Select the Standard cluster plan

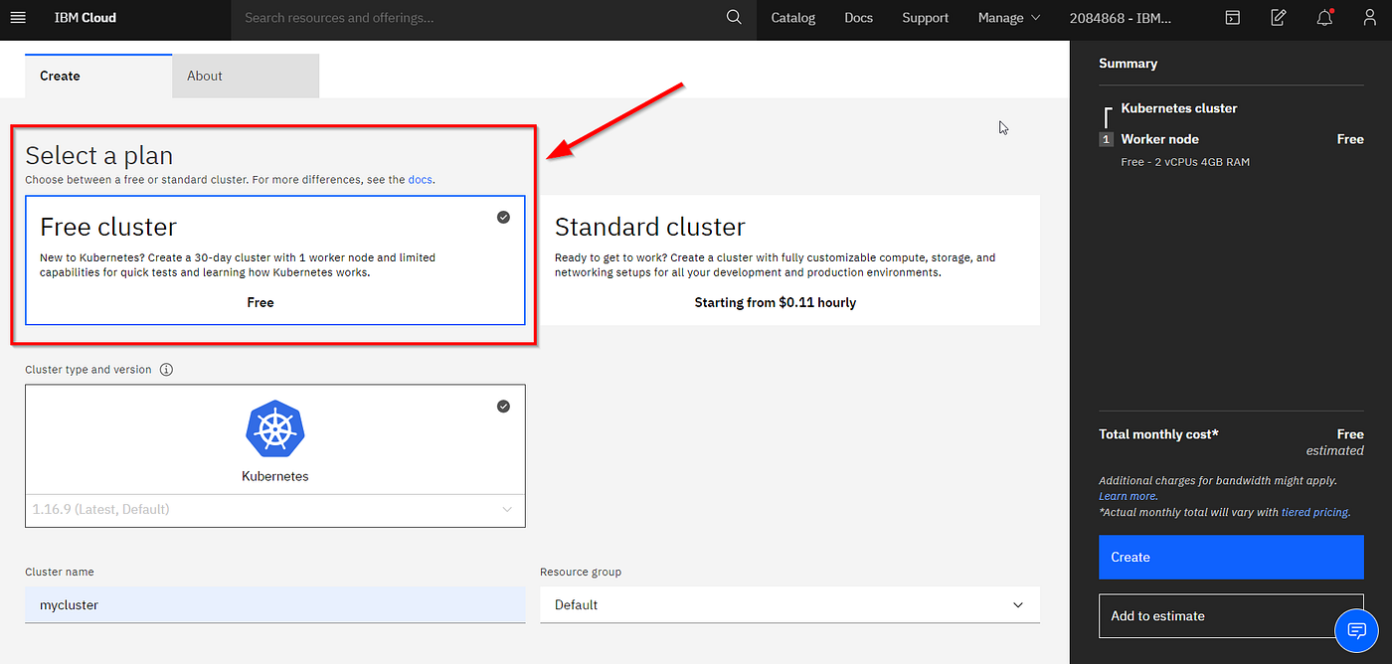(790, 260)
